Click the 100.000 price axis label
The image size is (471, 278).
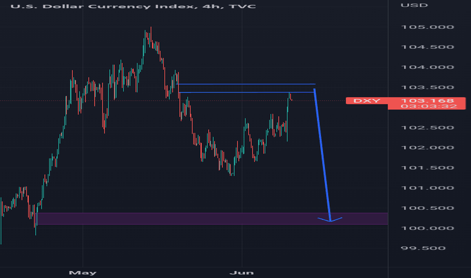click(x=427, y=228)
